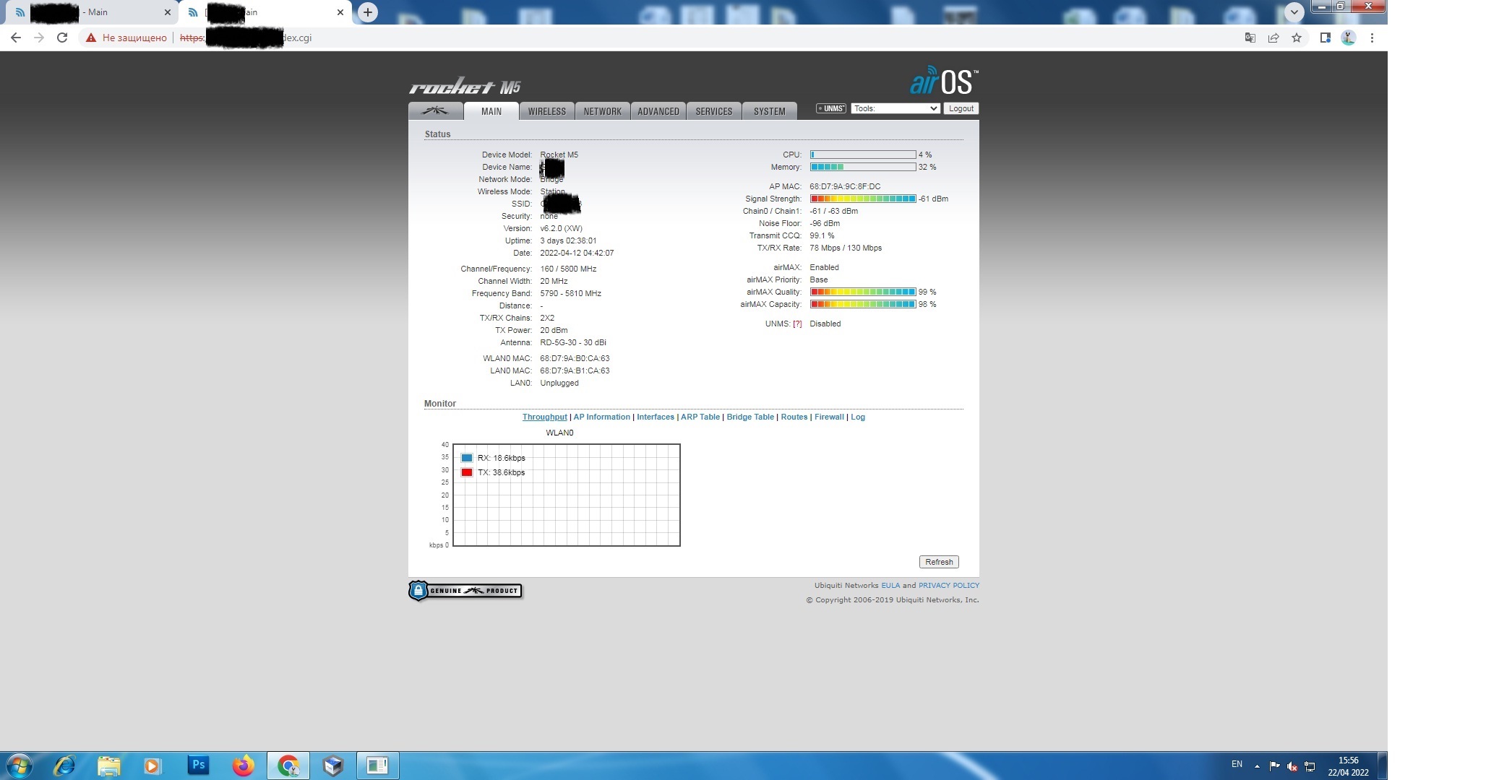
Task: Open the SYSTEM tab
Action: (770, 111)
